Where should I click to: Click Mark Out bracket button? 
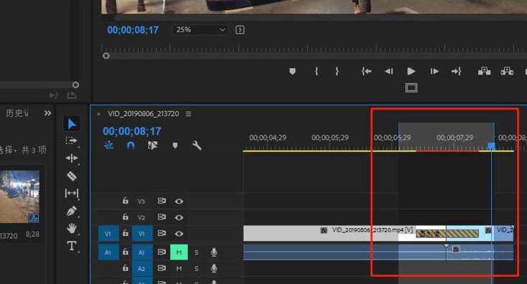click(336, 71)
